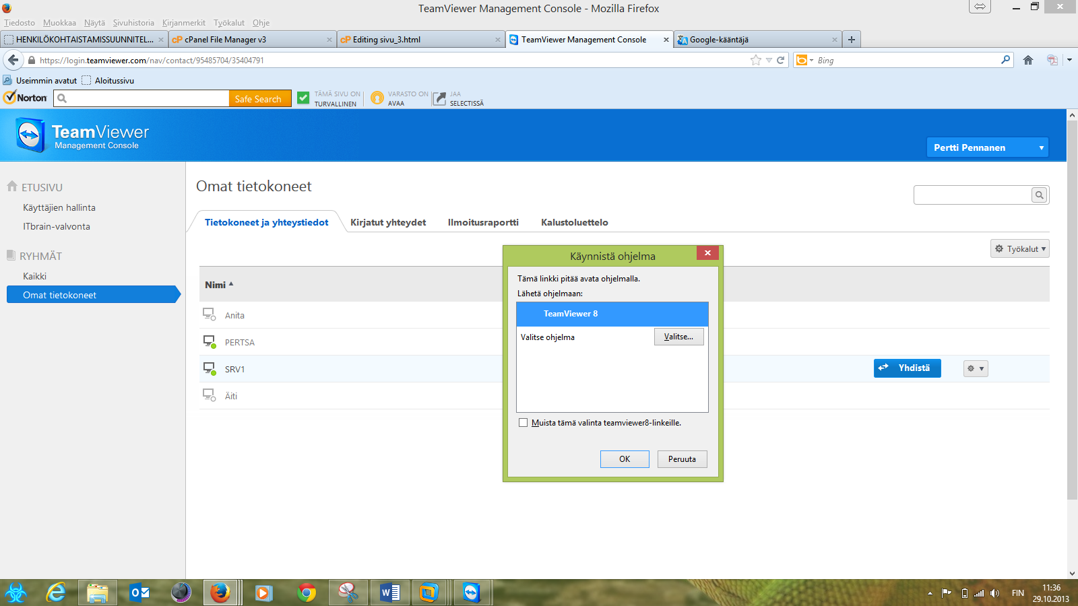
Task: Click the online computer icon for PERTSA
Action: (210, 341)
